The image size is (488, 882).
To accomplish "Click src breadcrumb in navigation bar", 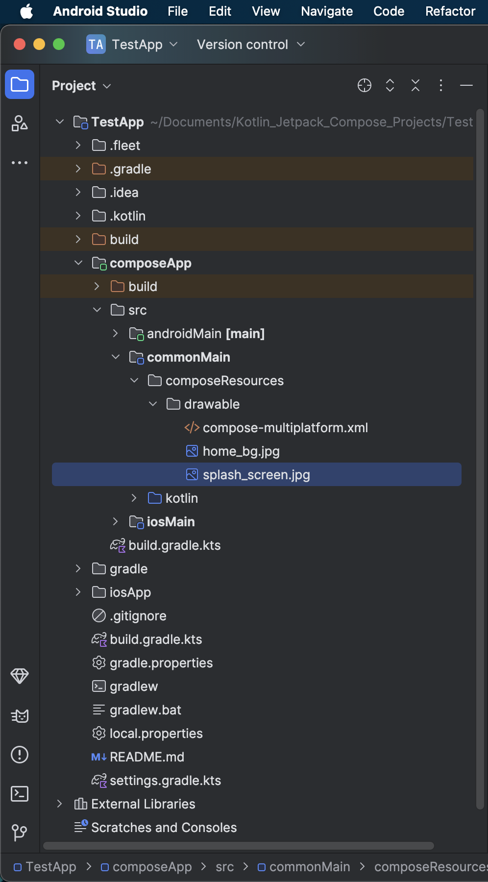I will 225,867.
